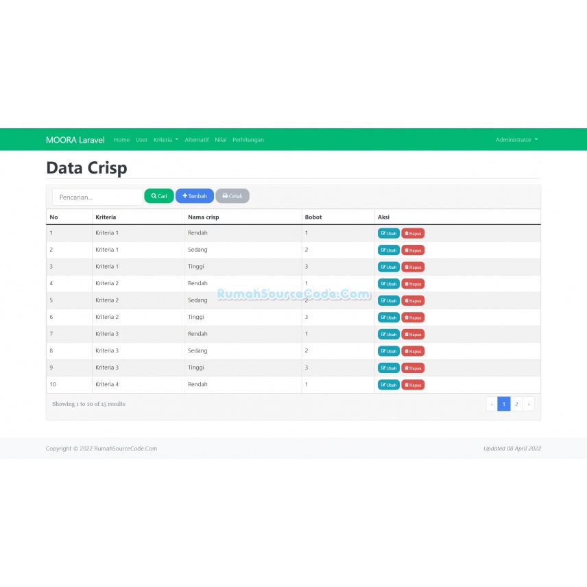Open the Perhitungan menu item
The image size is (587, 587).
click(x=248, y=140)
